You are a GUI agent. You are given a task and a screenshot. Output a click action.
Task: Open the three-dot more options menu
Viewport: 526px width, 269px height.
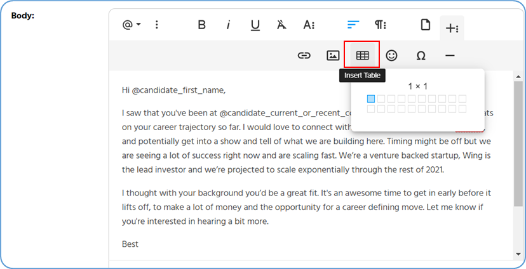tap(157, 25)
